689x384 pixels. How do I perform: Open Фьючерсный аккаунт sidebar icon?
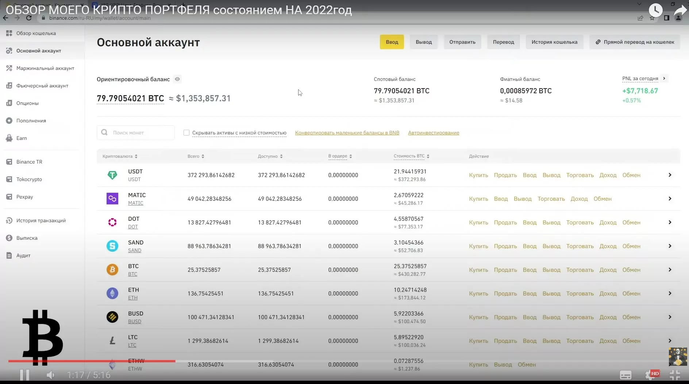coord(9,86)
